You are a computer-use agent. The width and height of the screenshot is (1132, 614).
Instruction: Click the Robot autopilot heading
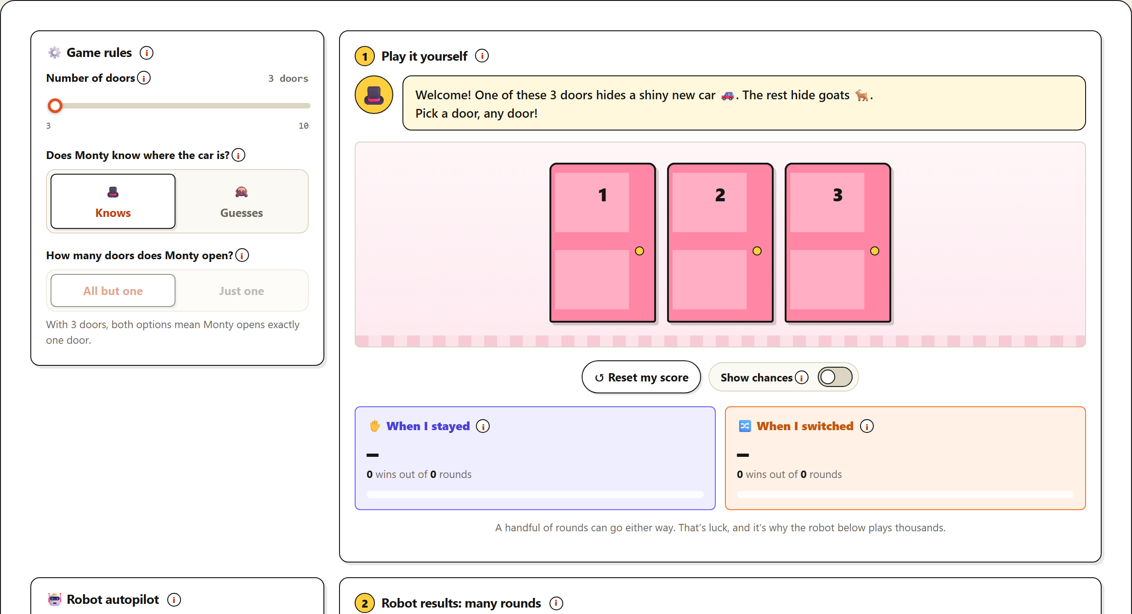pyautogui.click(x=113, y=600)
